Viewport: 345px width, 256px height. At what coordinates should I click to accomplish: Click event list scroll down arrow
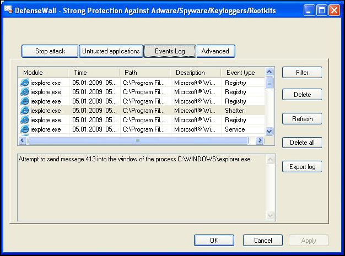tap(269, 132)
